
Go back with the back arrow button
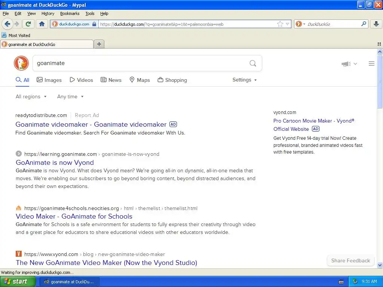[7, 24]
